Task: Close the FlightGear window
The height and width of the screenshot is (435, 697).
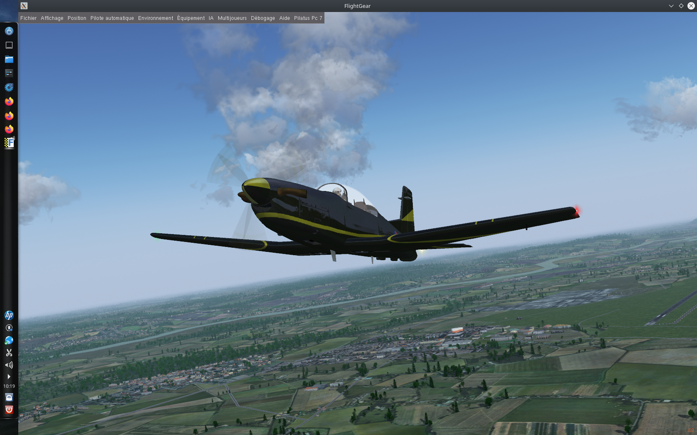Action: point(691,6)
